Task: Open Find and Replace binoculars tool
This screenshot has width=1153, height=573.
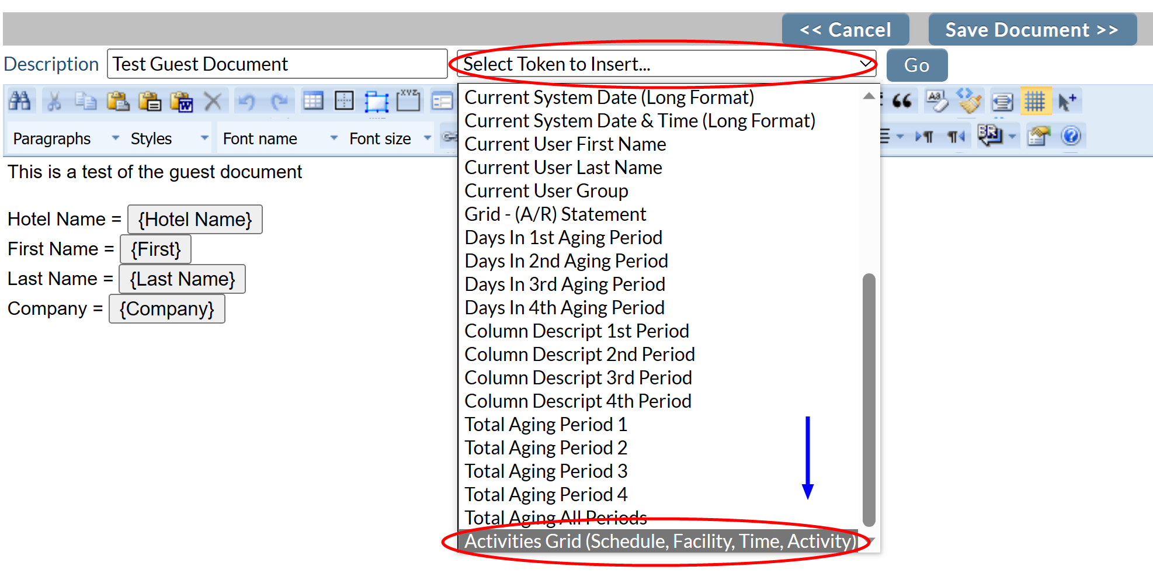Action: [x=20, y=102]
